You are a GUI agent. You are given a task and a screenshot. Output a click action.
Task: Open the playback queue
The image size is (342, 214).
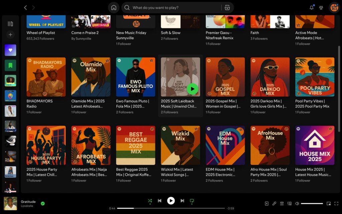[282, 203]
